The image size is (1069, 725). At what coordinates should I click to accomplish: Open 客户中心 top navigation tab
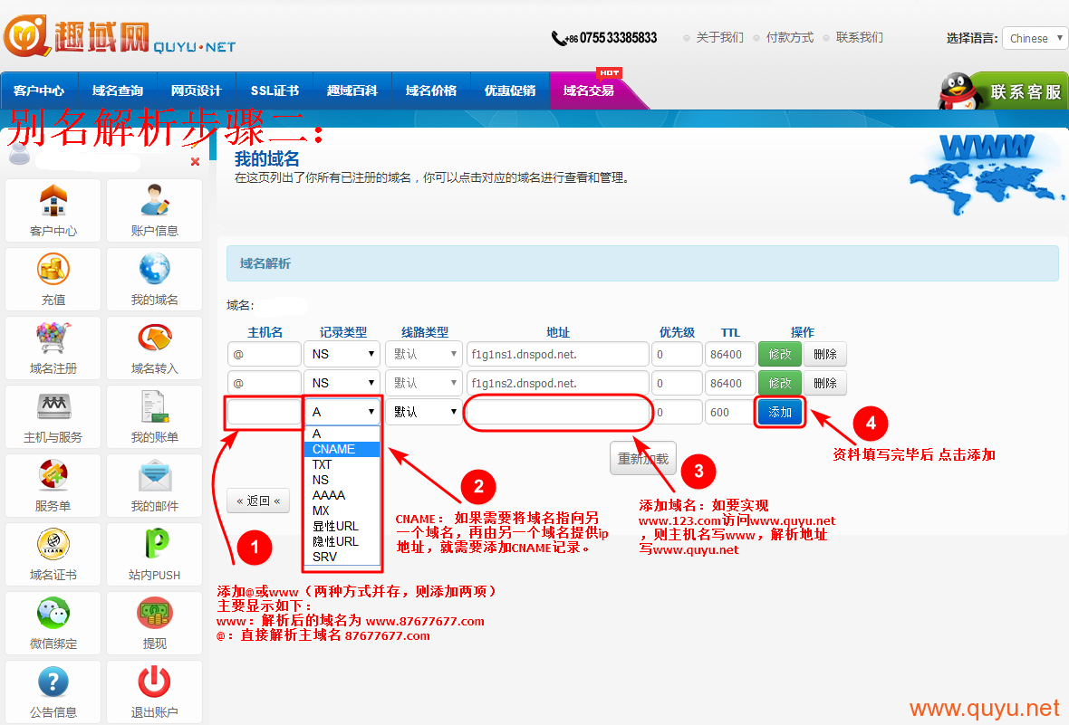click(x=39, y=91)
